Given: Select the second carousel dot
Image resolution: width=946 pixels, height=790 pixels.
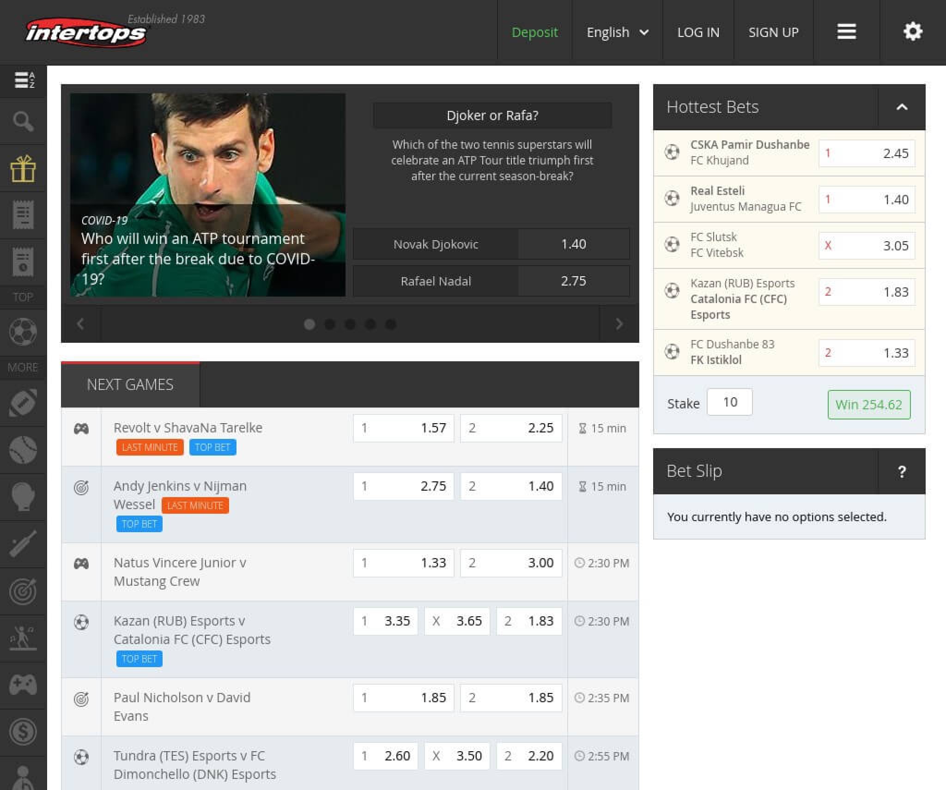Looking at the screenshot, I should pos(330,324).
